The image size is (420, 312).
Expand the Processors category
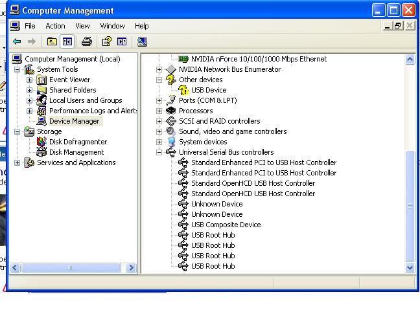tap(159, 111)
